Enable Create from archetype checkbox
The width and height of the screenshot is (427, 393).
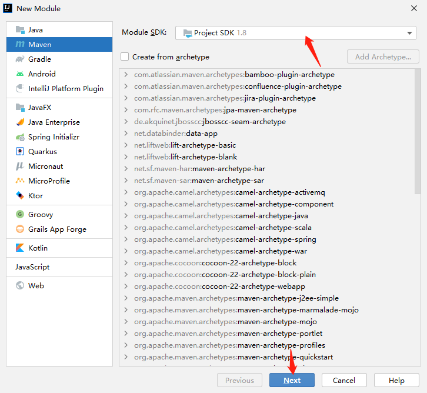[x=125, y=56]
